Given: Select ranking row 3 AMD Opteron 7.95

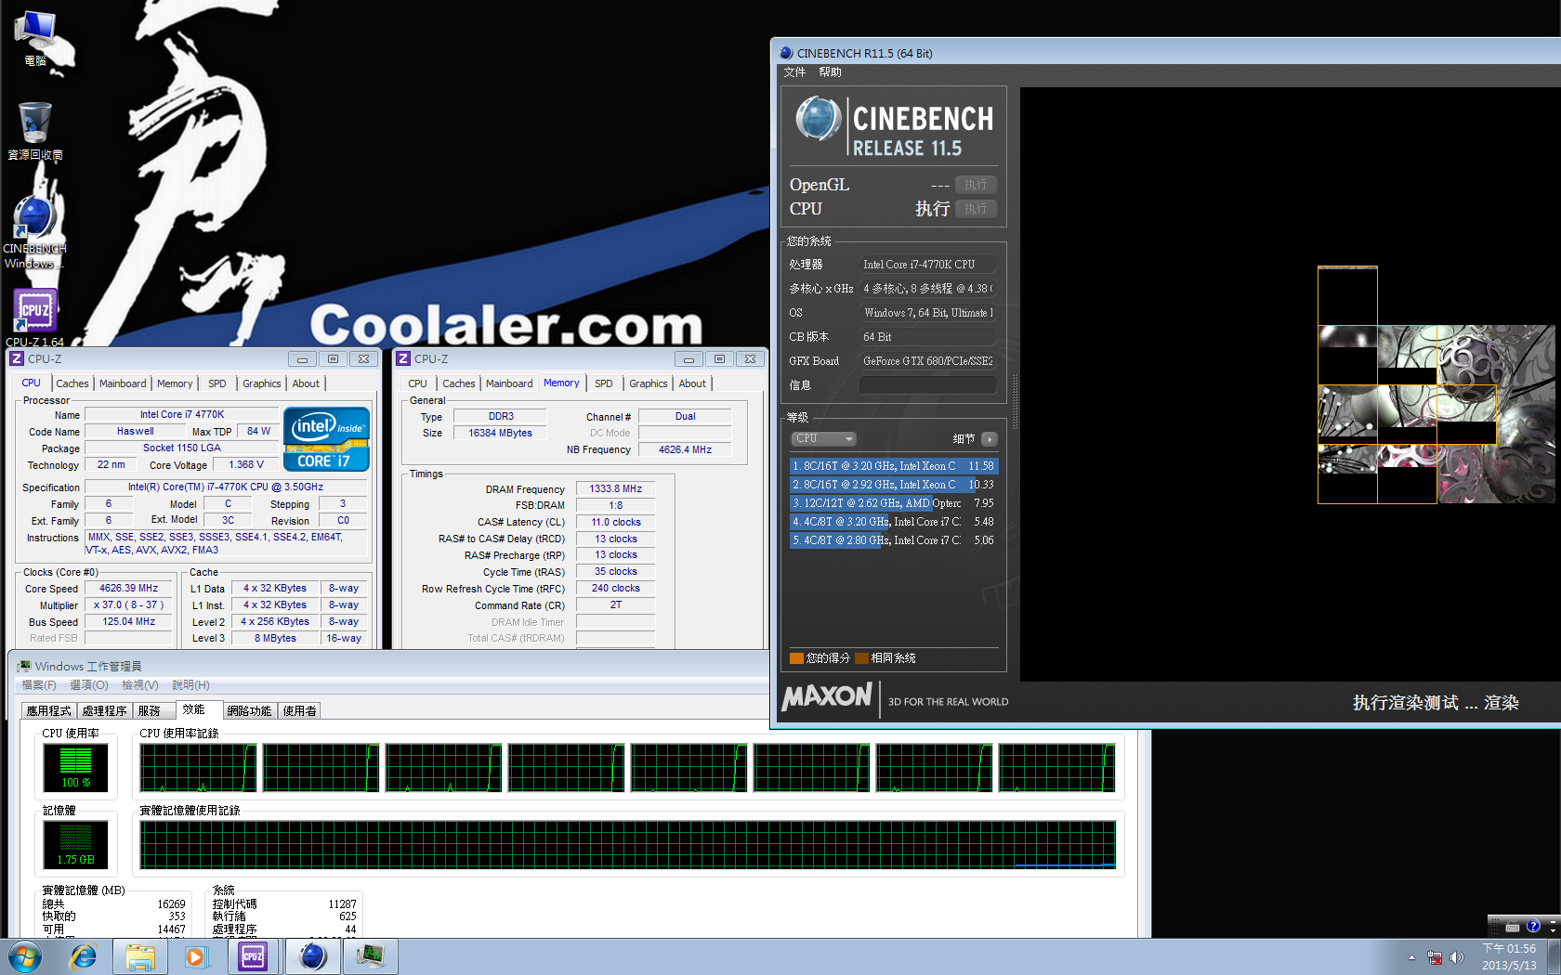Looking at the screenshot, I should (894, 503).
